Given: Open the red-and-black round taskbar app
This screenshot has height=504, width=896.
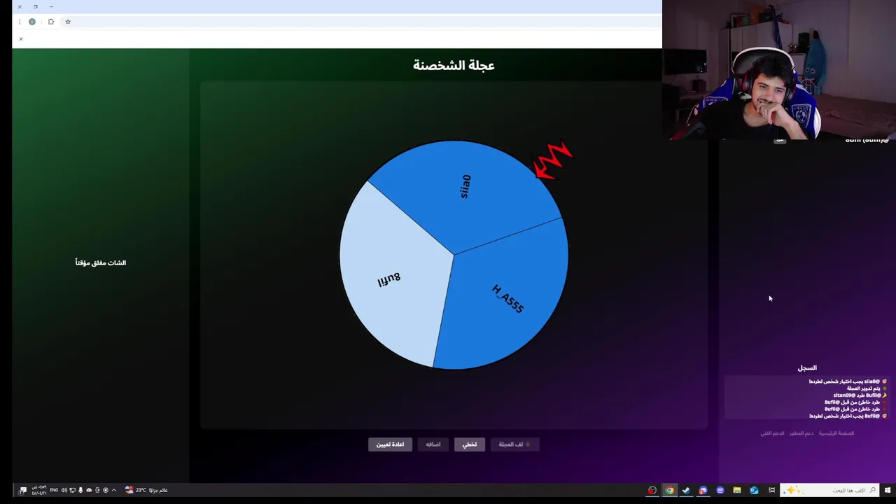Looking at the screenshot, I should point(652,490).
